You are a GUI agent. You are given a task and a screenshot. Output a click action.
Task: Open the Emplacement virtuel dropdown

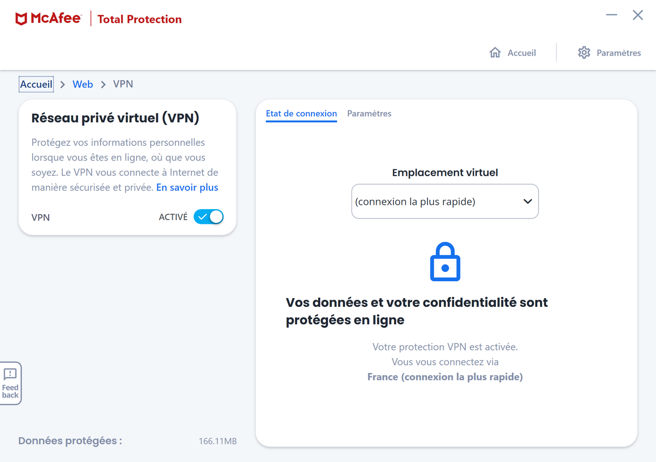pyautogui.click(x=445, y=202)
